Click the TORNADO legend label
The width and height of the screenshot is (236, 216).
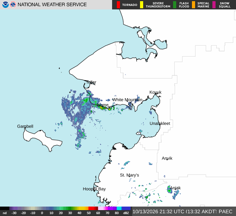pos(129,5)
